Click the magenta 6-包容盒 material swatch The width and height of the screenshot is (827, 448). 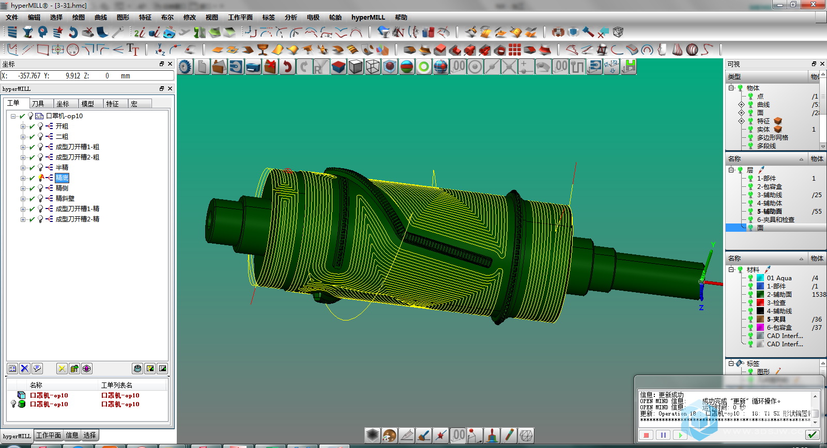[760, 328]
